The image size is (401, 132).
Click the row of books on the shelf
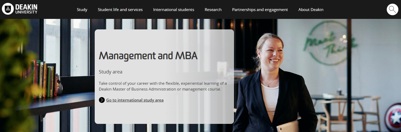pos(44,79)
